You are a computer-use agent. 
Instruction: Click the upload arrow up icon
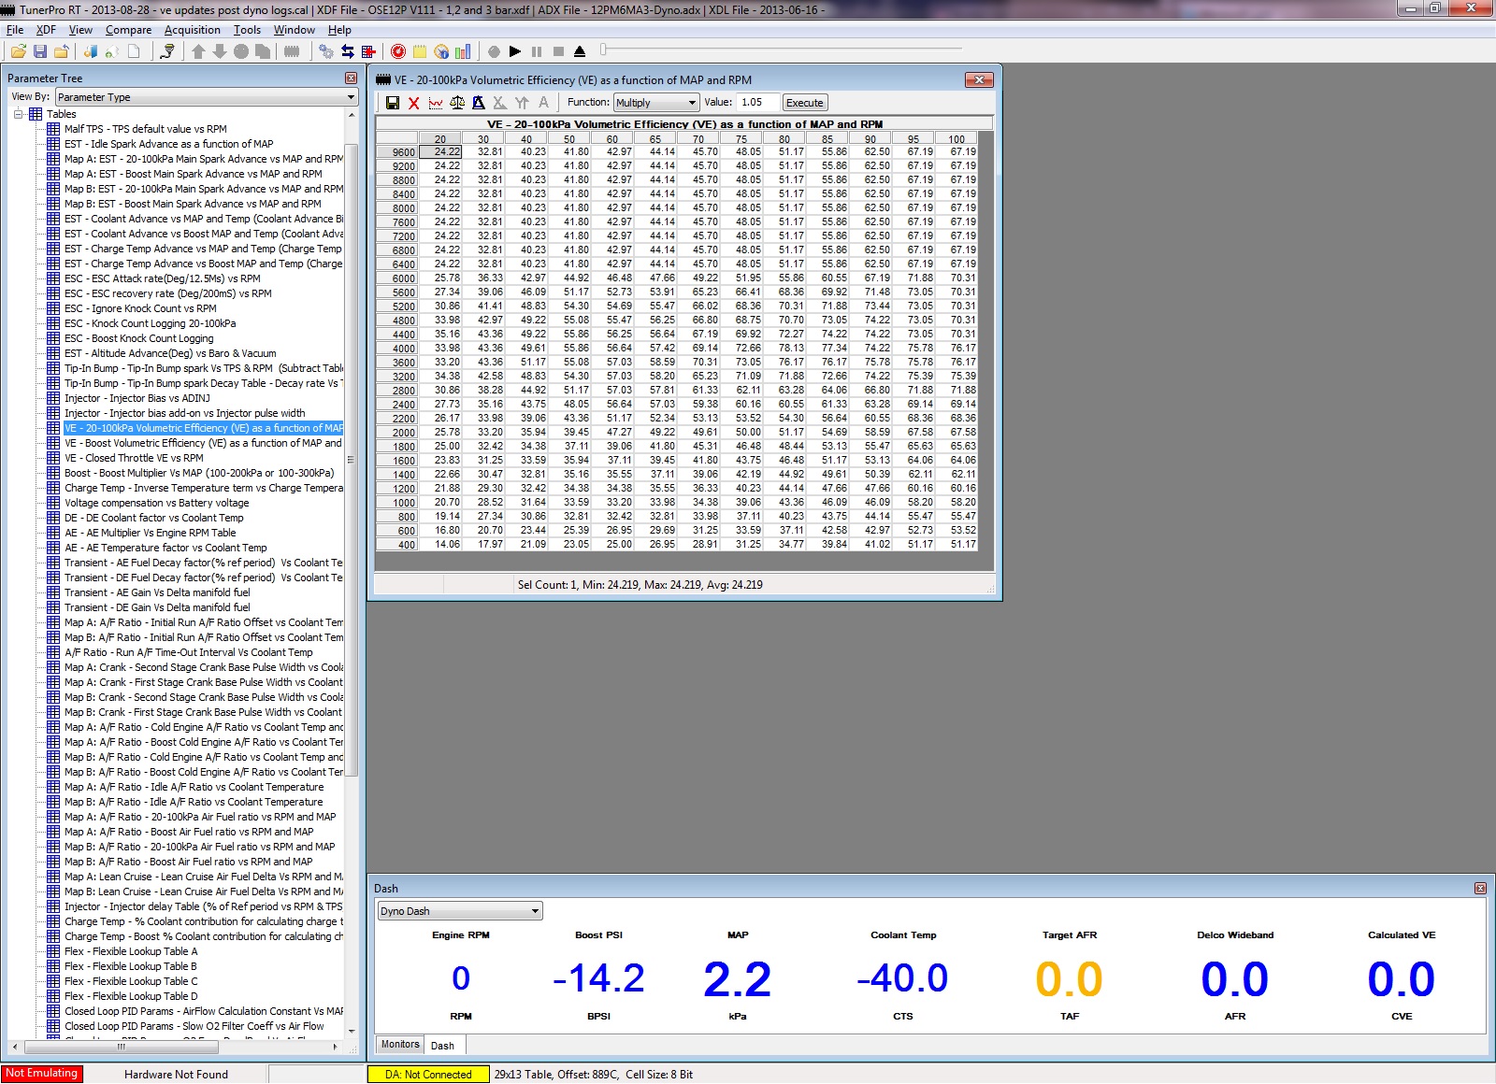(x=198, y=51)
